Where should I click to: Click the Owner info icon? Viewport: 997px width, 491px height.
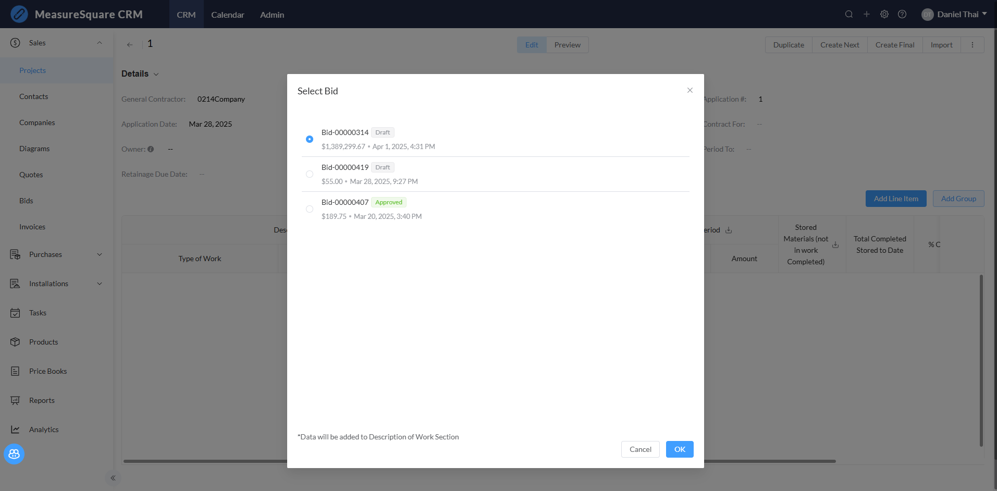pyautogui.click(x=151, y=149)
